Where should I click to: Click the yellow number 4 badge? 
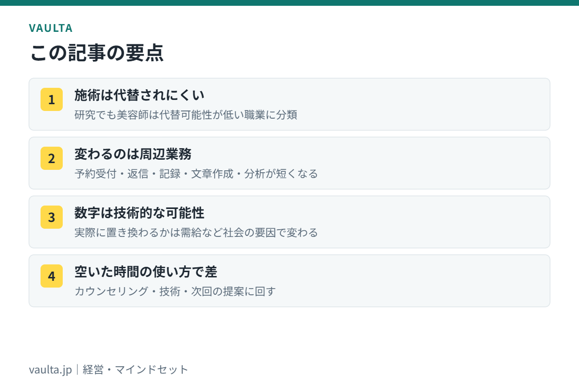52,276
